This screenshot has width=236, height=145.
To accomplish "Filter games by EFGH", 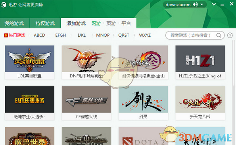I will tap(61, 35).
